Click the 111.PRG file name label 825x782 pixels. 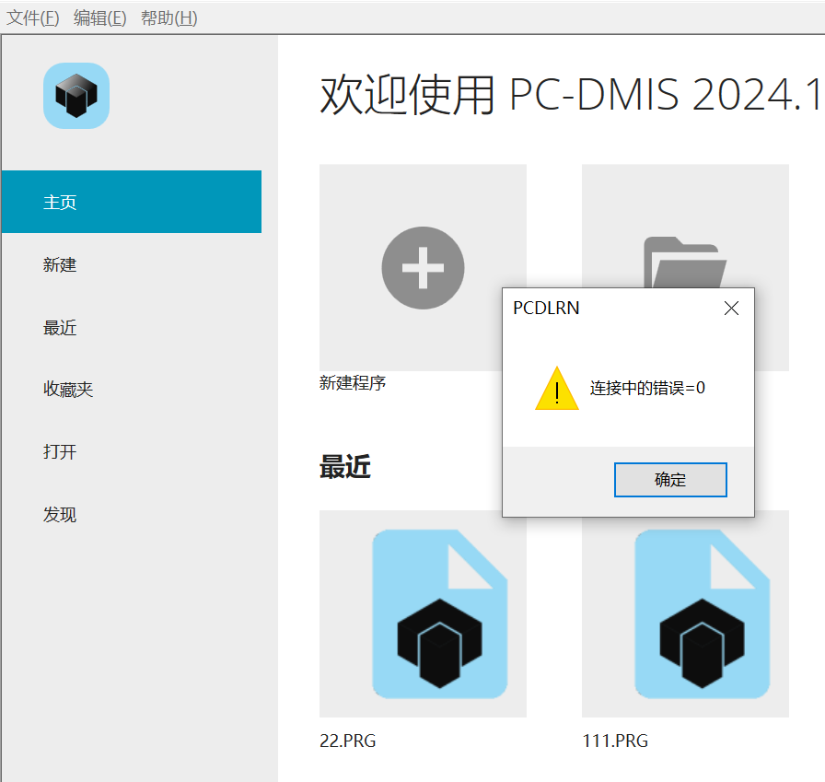point(615,741)
